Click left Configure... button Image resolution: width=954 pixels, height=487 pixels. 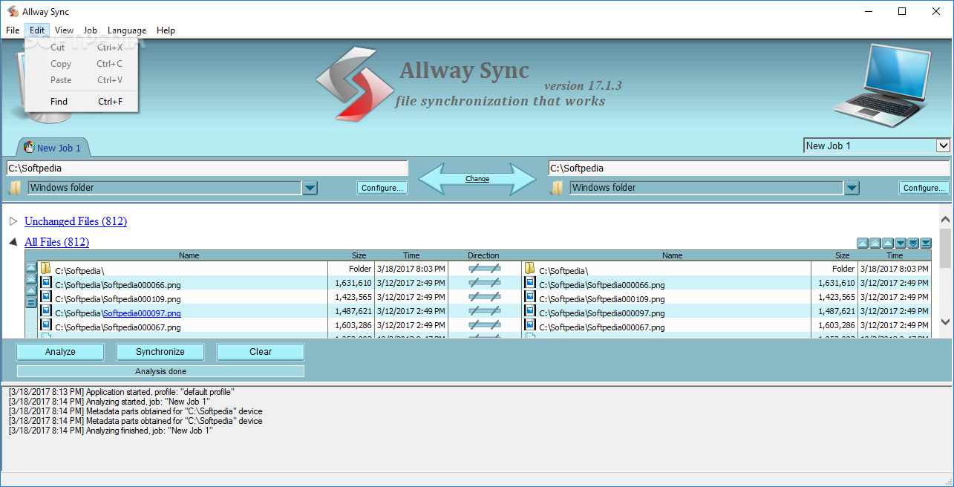click(383, 188)
